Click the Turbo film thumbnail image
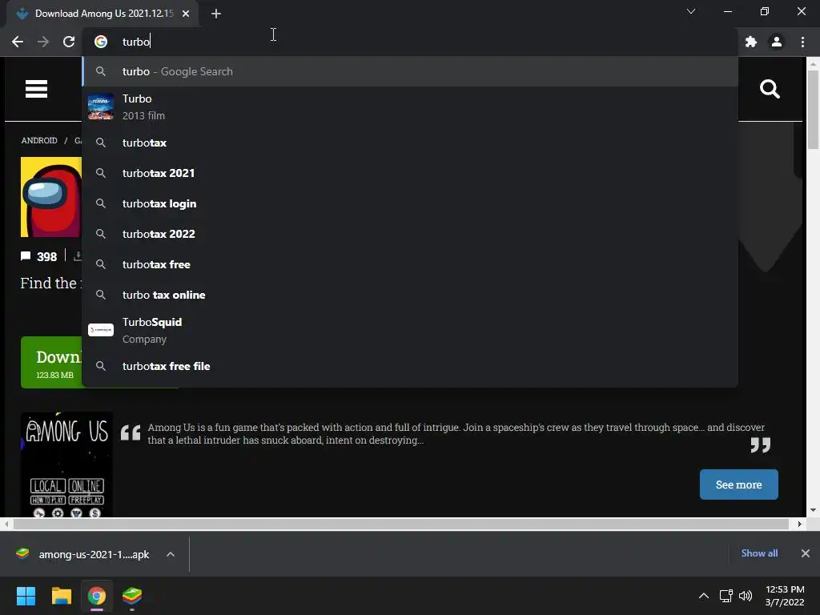This screenshot has width=820, height=615. (x=100, y=107)
